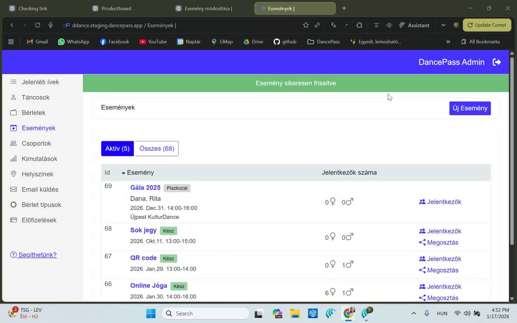Switch to the Esemény módosítása browser tab

tap(211, 8)
